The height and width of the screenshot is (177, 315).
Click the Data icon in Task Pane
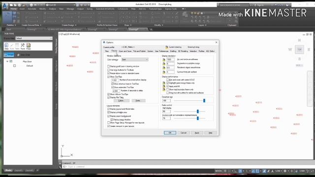(x=6, y=46)
